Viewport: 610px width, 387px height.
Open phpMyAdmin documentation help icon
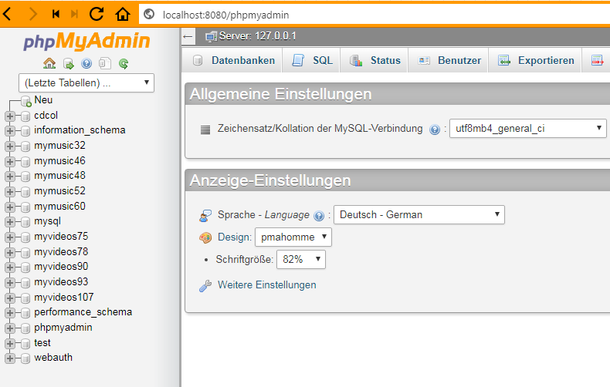[x=86, y=63]
